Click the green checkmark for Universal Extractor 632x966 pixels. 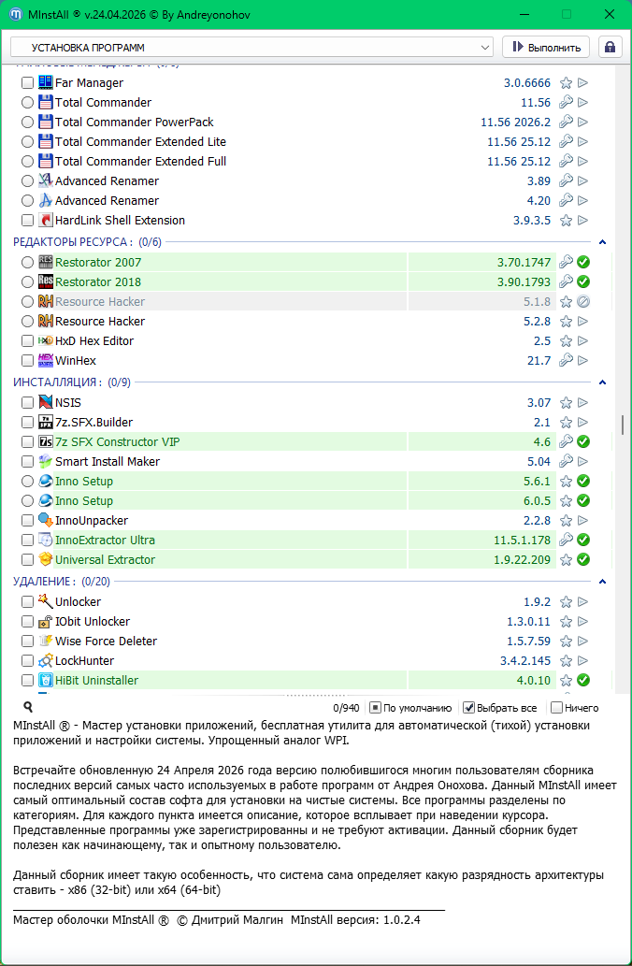[x=583, y=560]
